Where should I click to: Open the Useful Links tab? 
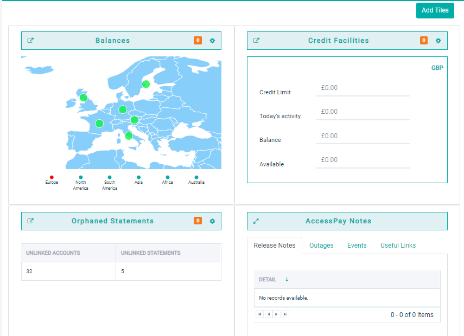tap(398, 245)
